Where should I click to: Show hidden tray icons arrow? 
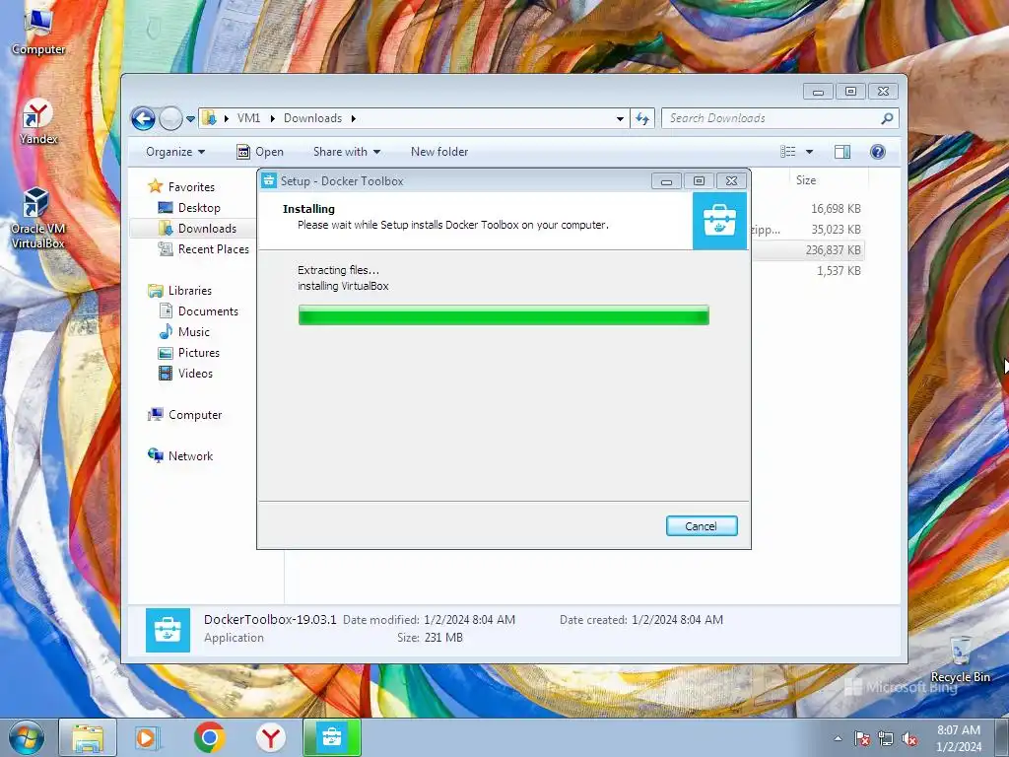click(838, 738)
